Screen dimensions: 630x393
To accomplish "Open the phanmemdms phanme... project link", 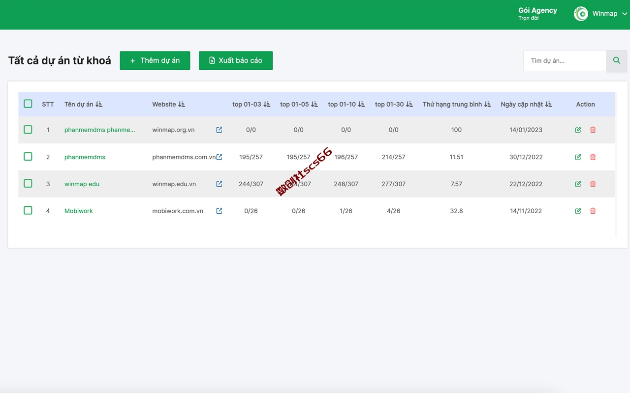I will point(99,130).
